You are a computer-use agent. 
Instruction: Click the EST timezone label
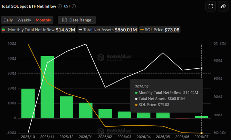coord(67,6)
